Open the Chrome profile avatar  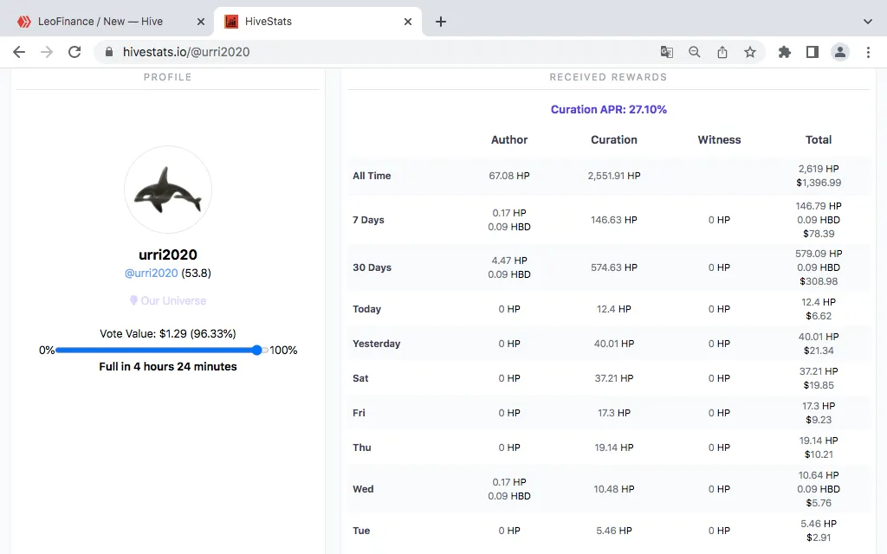840,52
